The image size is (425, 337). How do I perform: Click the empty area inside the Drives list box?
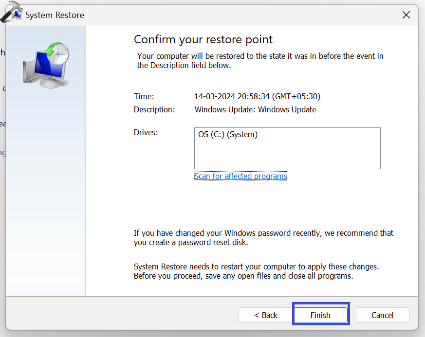287,155
